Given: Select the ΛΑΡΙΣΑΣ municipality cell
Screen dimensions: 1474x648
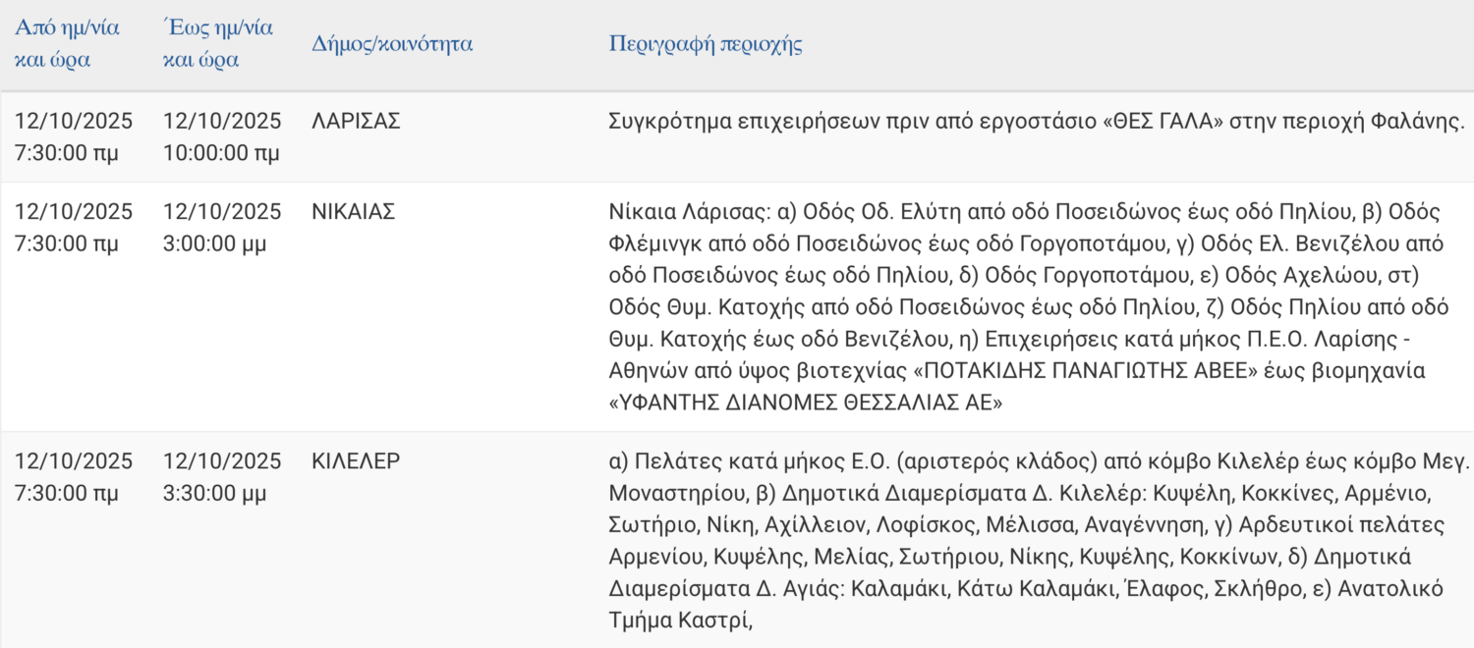Looking at the screenshot, I should pos(356,122).
